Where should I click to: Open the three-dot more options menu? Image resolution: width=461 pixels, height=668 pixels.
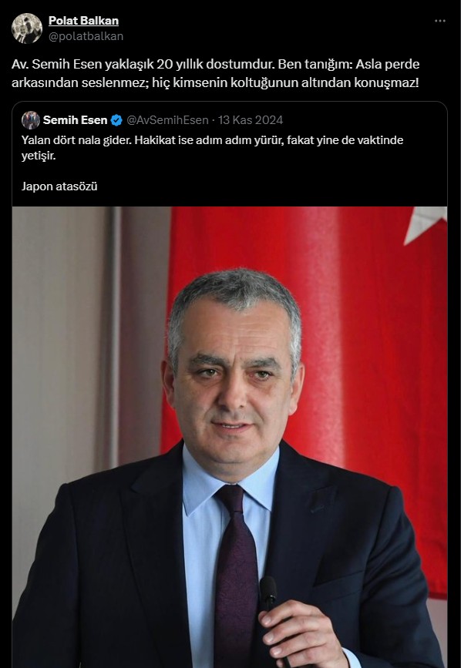440,21
